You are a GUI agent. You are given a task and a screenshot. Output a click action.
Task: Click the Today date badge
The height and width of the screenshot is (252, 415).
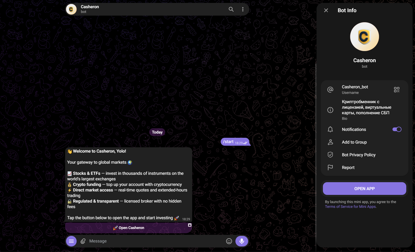157,132
